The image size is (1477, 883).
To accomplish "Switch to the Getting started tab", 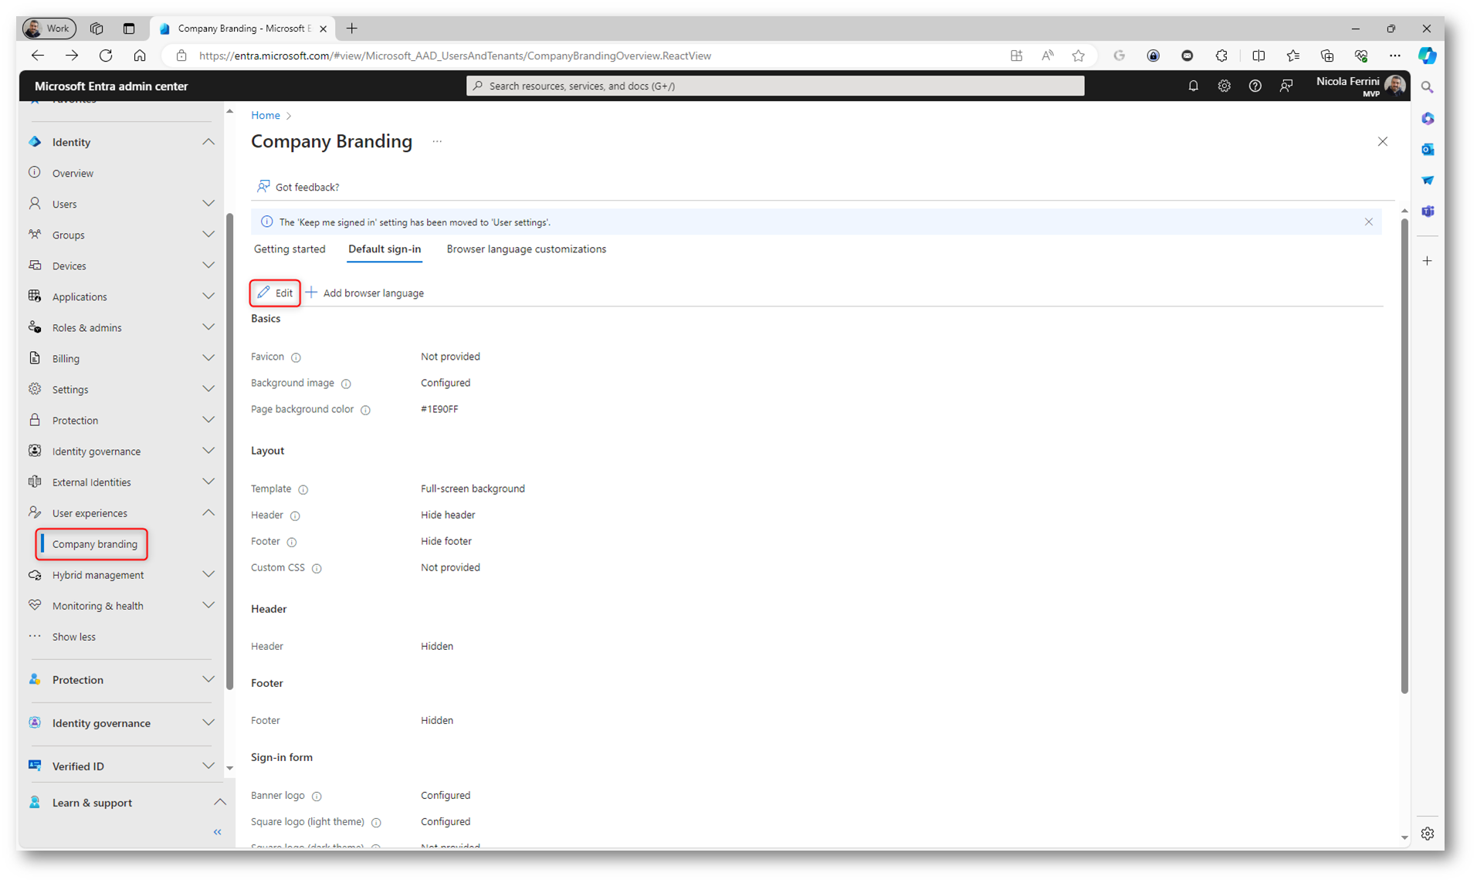I will 290,249.
